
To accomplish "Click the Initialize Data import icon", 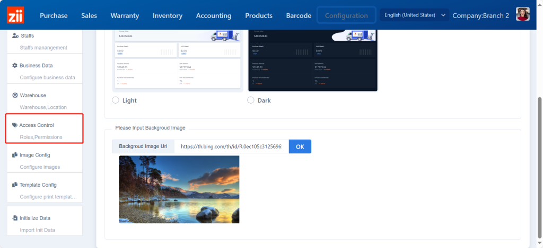I will [x=15, y=218].
